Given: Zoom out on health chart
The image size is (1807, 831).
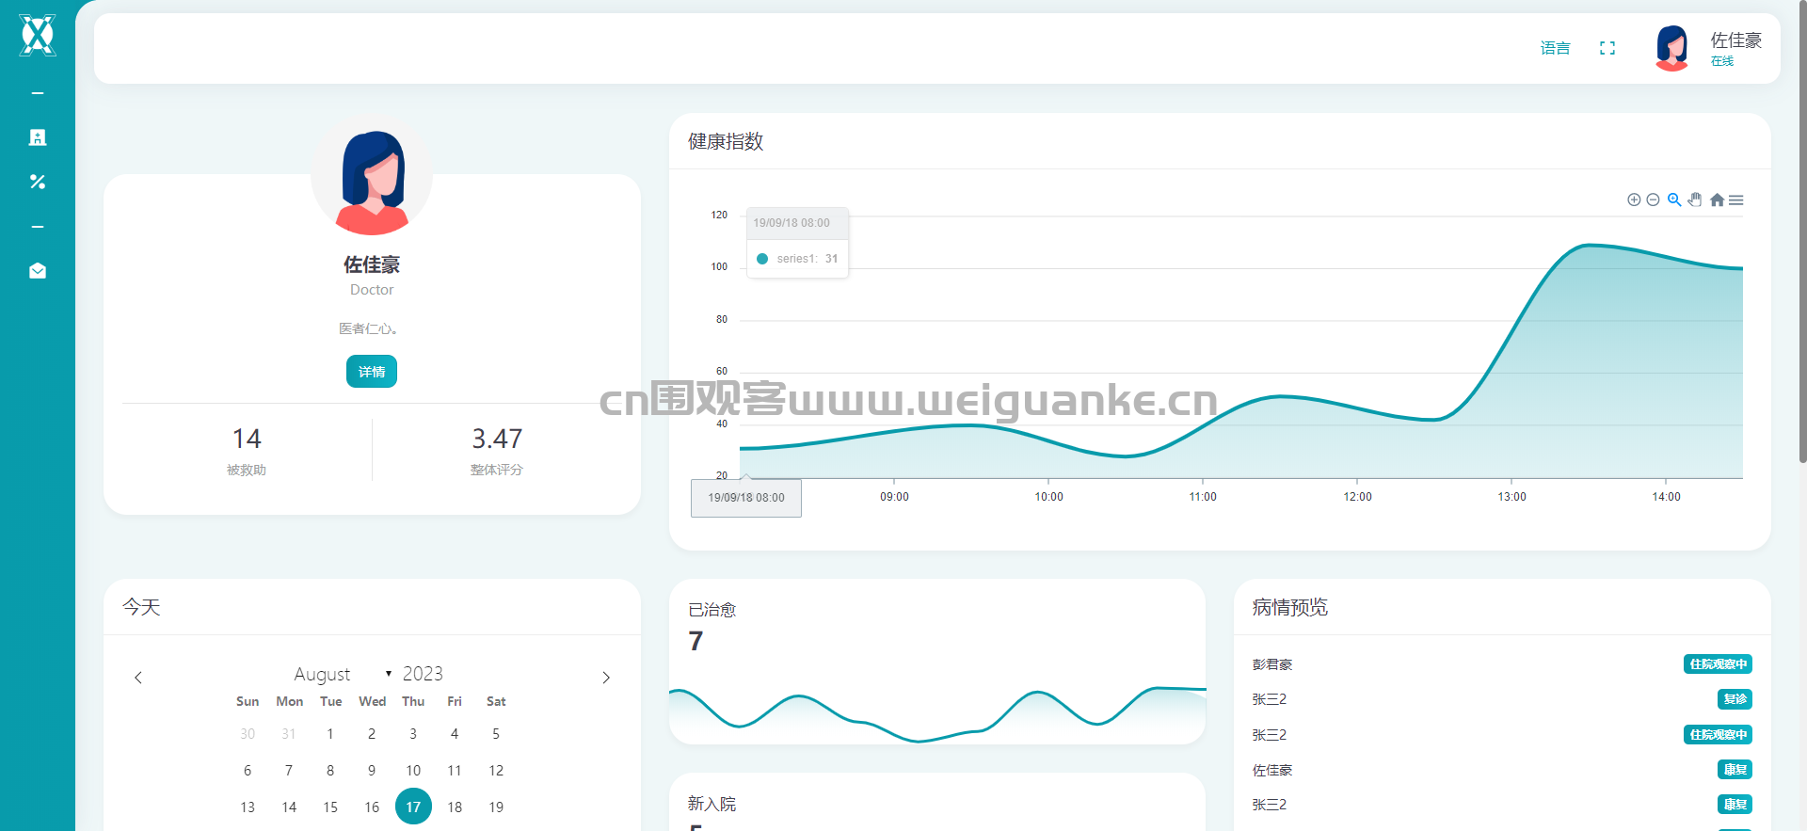Looking at the screenshot, I should (x=1653, y=200).
